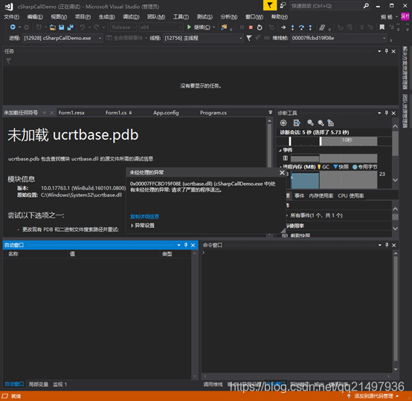Click the Step Over arrow icon

pyautogui.click(x=301, y=27)
